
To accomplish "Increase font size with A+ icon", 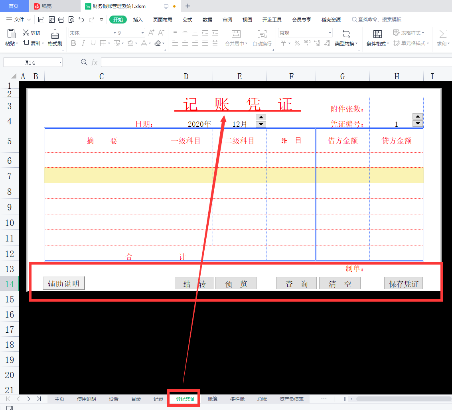I will pyautogui.click(x=151, y=33).
